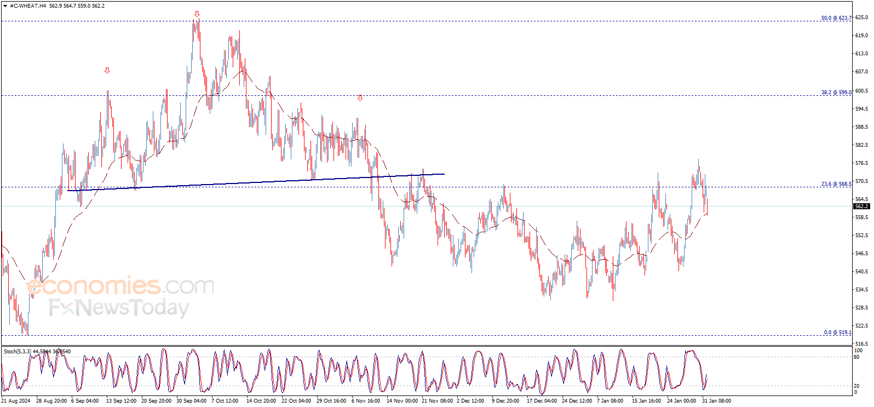The height and width of the screenshot is (407, 874).
Task: Click the 80 level on the stochastic scale
Action: (x=856, y=357)
